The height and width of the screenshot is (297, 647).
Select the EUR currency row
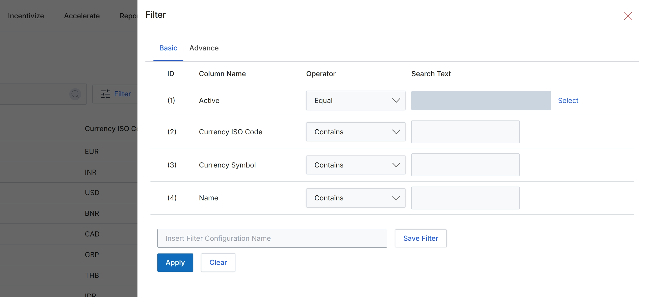point(69,152)
